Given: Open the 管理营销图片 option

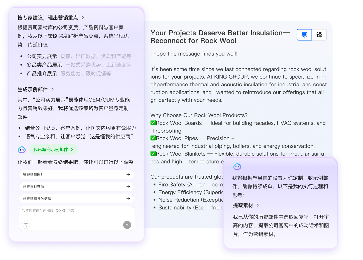Looking at the screenshot, I should click(76, 174).
